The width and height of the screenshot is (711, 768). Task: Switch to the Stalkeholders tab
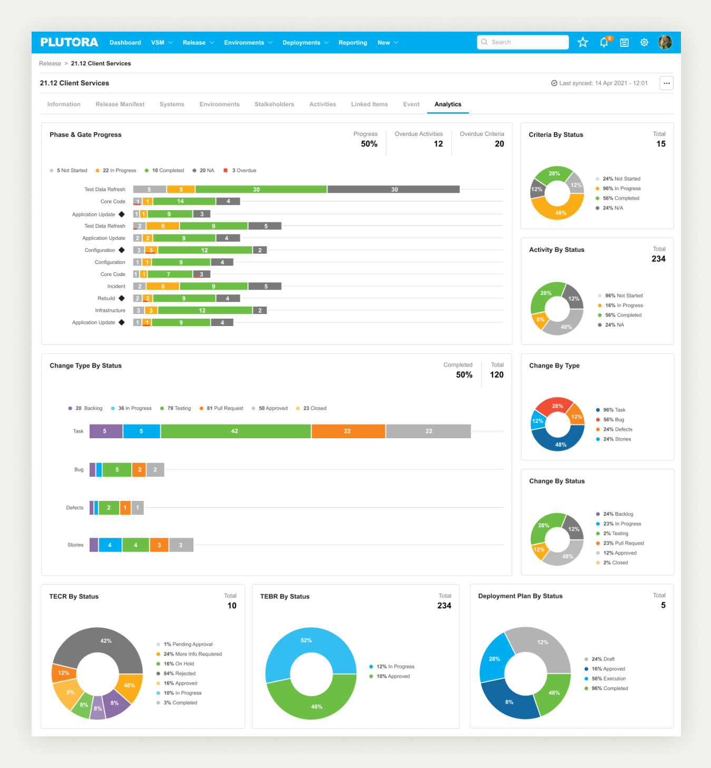274,104
